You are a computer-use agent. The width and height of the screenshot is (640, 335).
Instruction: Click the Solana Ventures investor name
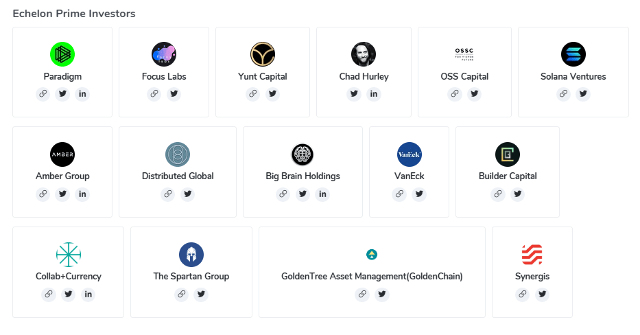point(573,76)
